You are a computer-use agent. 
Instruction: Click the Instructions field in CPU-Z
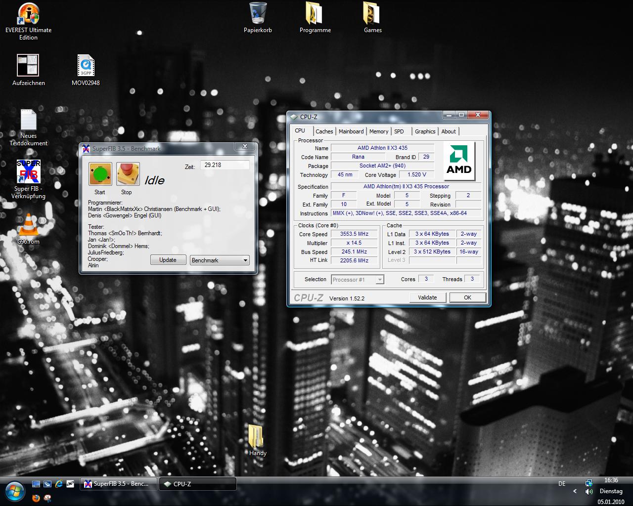pyautogui.click(x=406, y=213)
